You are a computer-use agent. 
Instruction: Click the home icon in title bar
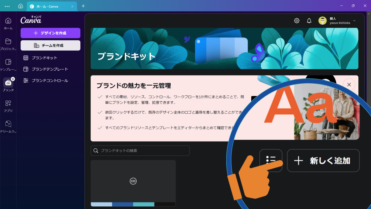(x=20, y=6)
